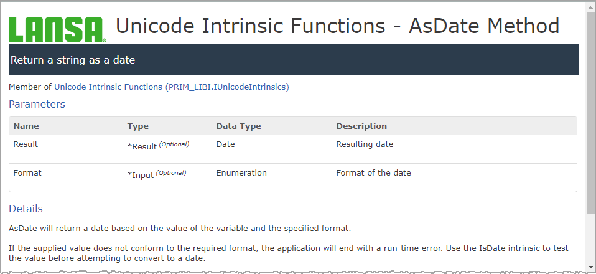Click the Result parameter name cell
Viewport: 596px width, 274px height.
point(26,144)
